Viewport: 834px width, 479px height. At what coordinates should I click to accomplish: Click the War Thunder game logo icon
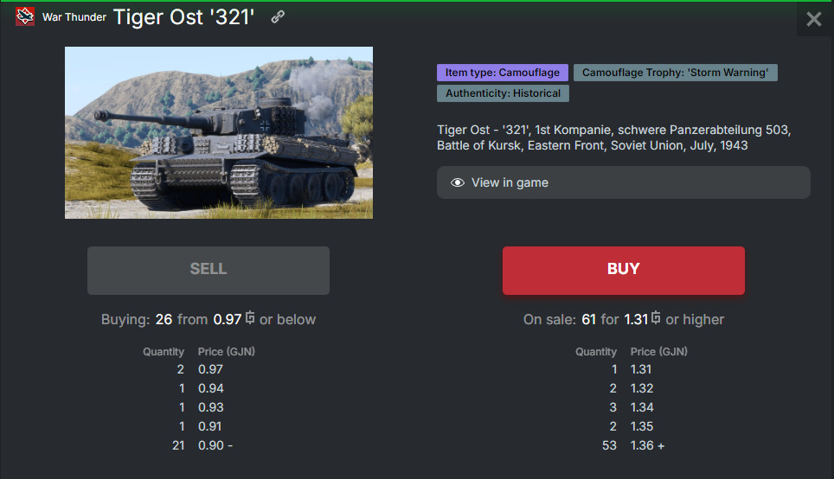tap(25, 16)
